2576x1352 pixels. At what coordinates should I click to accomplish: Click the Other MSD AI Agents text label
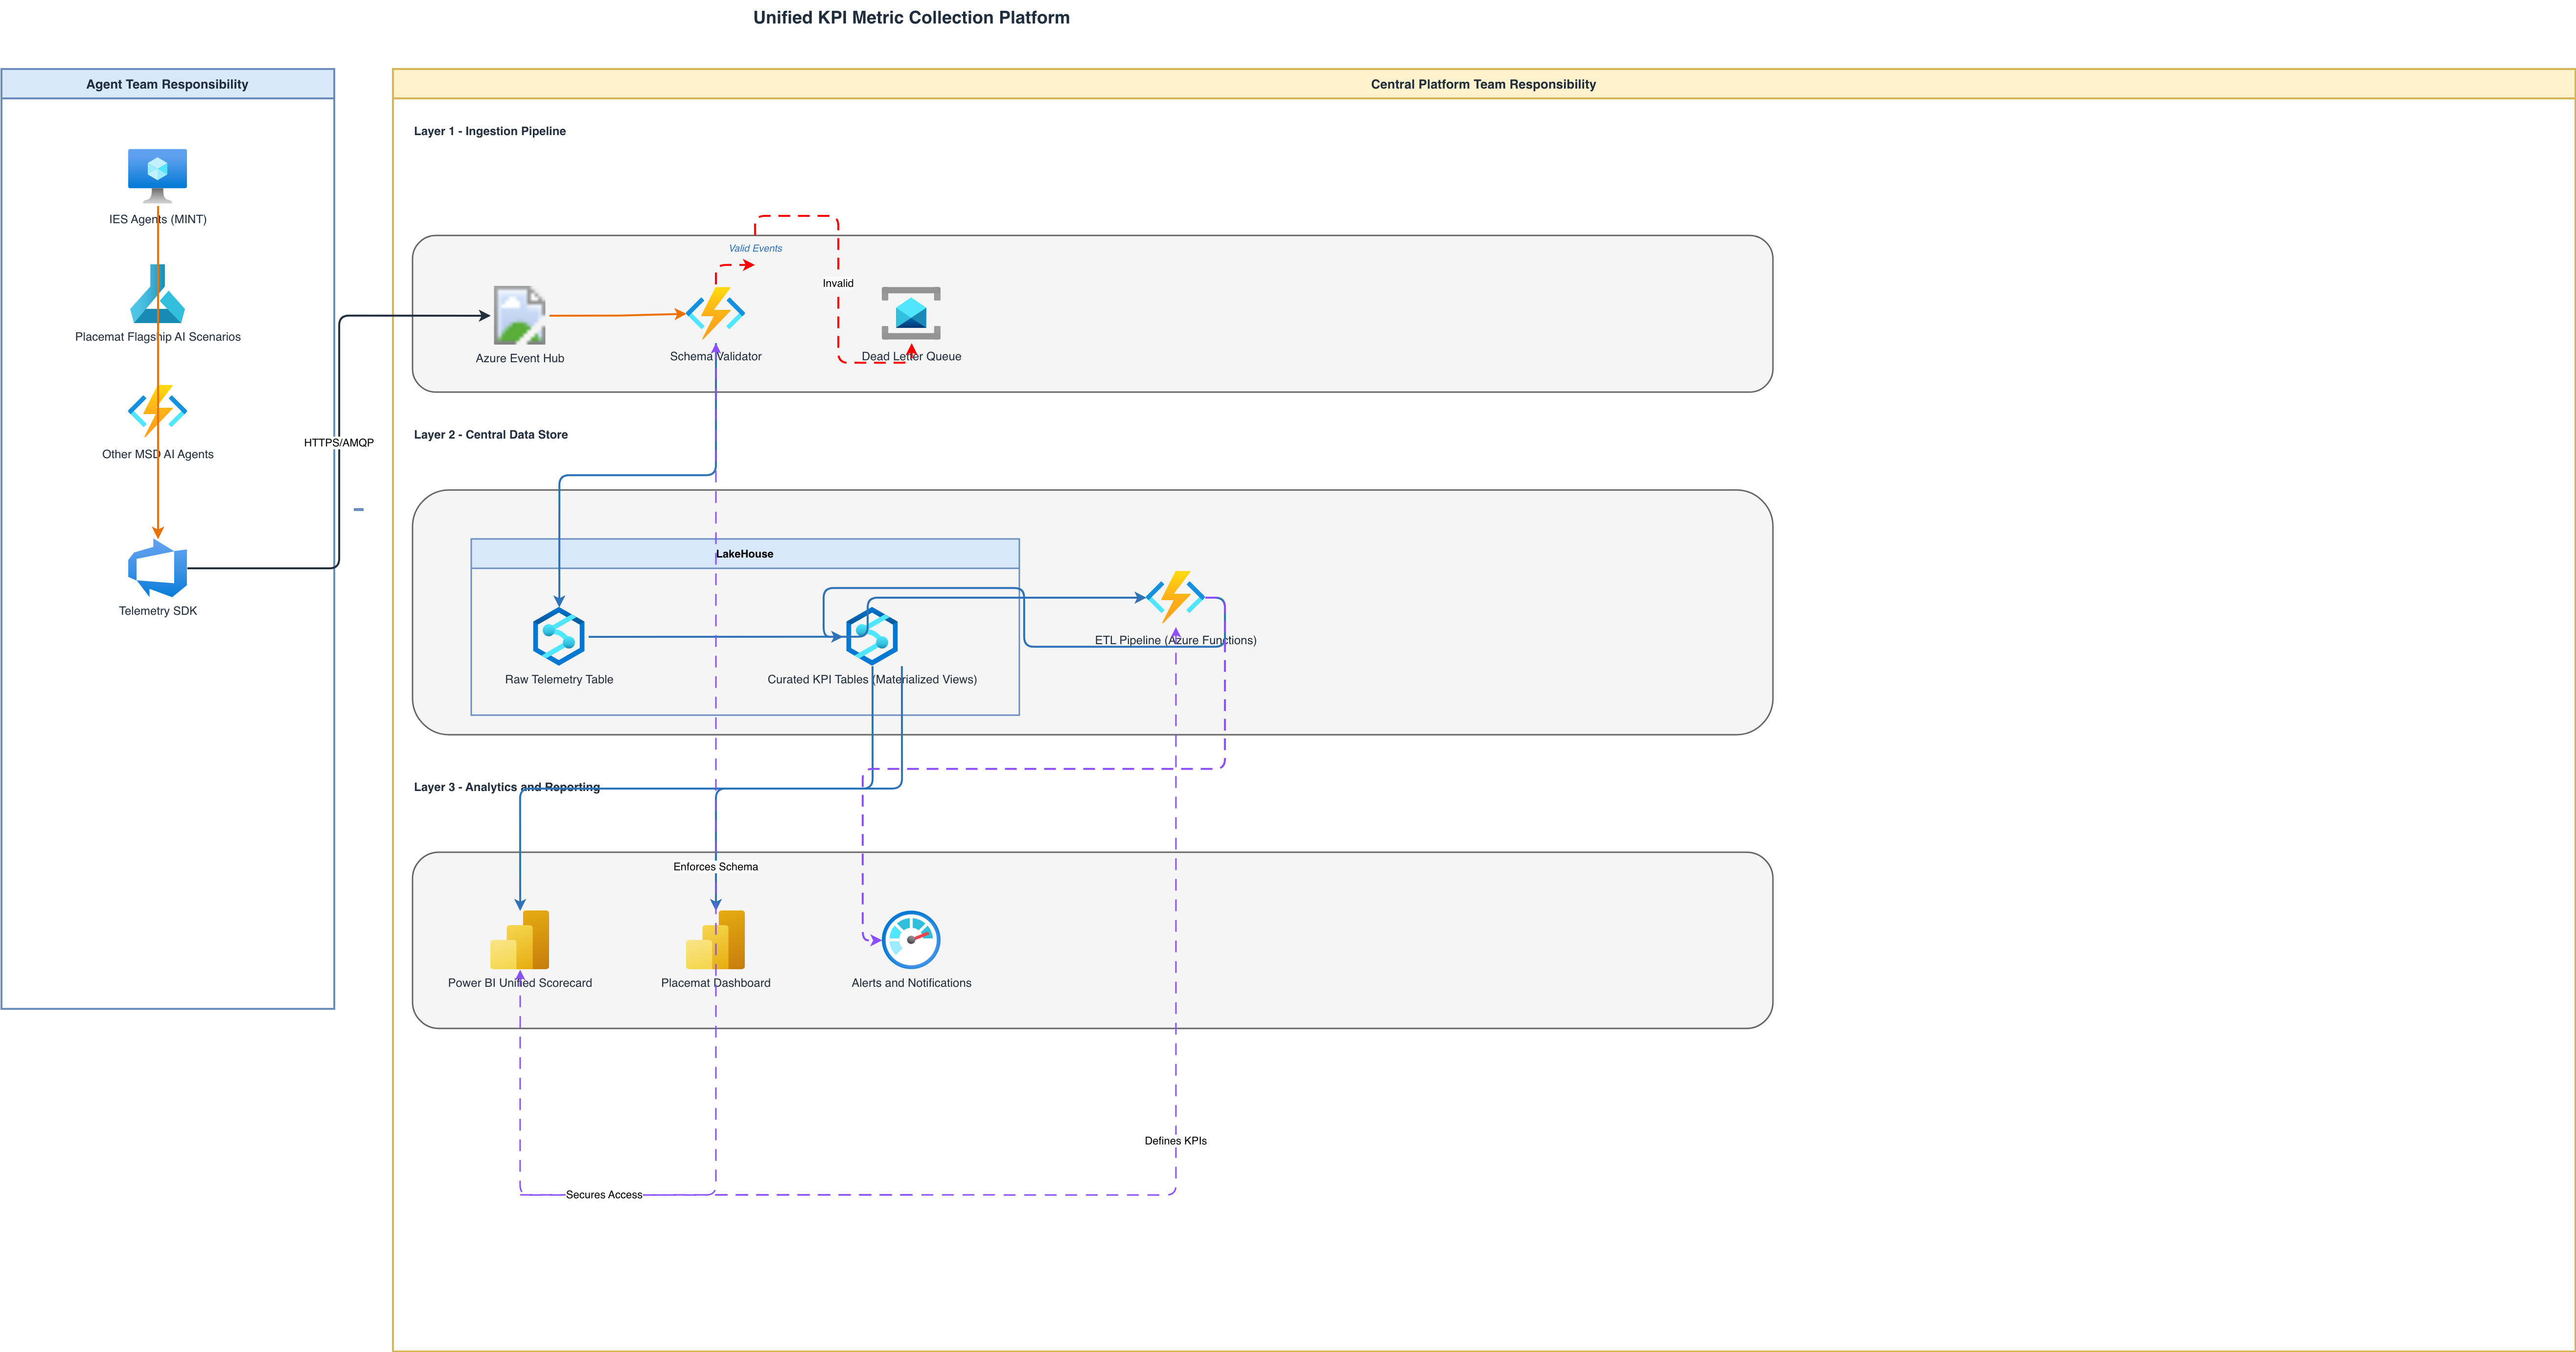pyautogui.click(x=158, y=454)
